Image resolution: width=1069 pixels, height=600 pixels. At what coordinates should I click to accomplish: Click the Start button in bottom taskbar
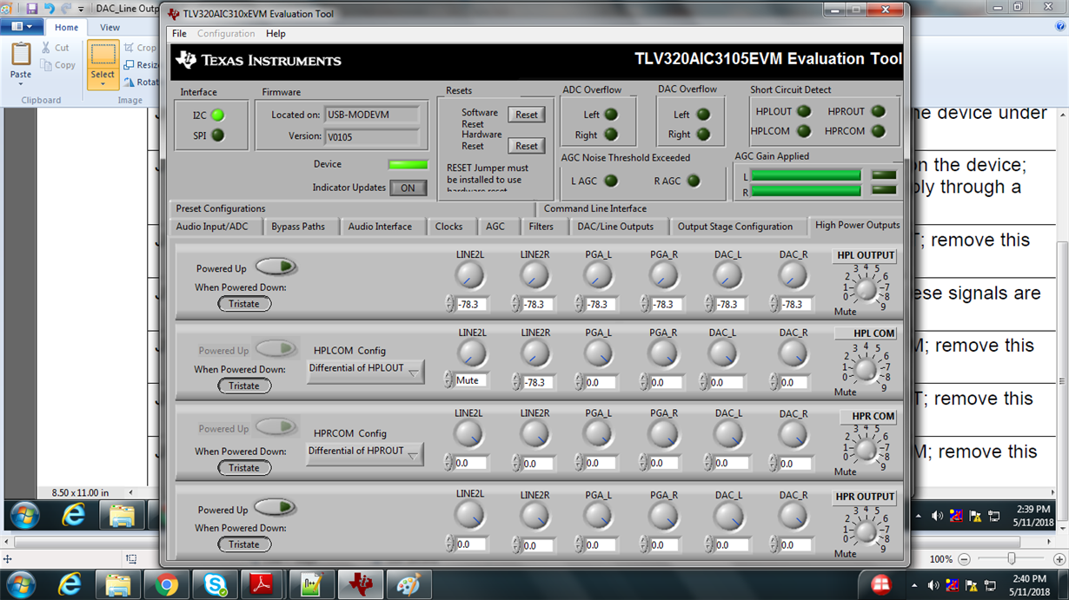(x=21, y=585)
